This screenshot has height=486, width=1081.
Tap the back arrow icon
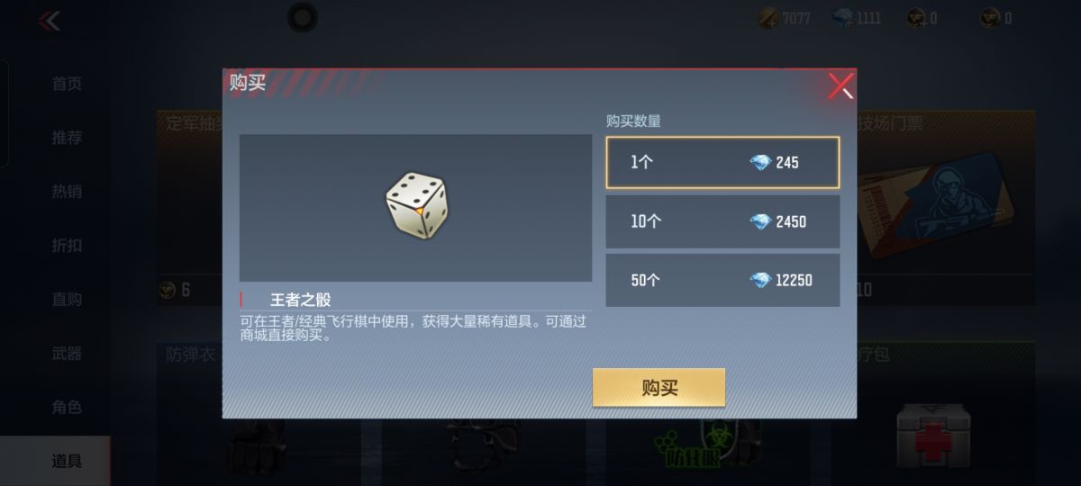[x=50, y=21]
